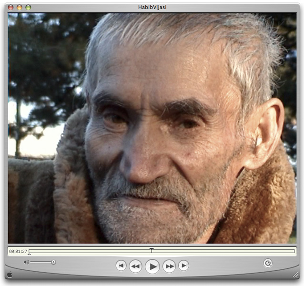
Task: Click the Play button
Action: click(152, 266)
